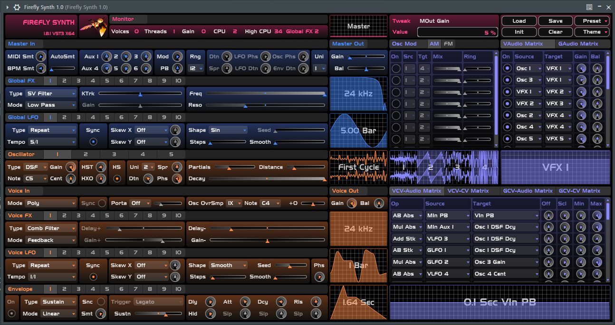The height and width of the screenshot is (325, 615).
Task: Click the small arrow left of the title bar gear
Action: click(x=7, y=7)
